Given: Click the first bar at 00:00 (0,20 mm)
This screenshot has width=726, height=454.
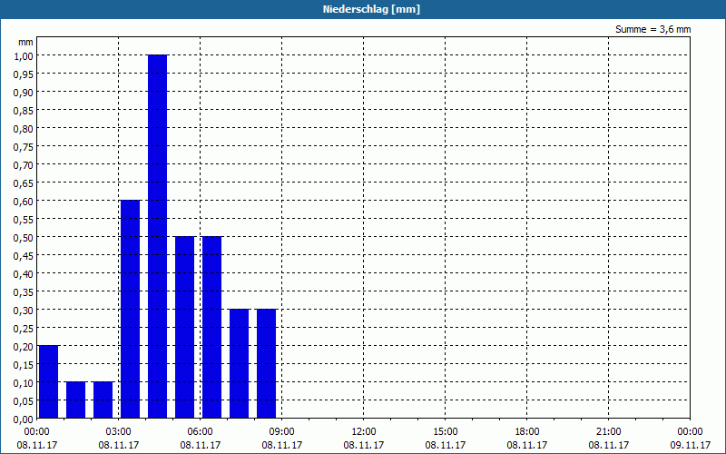Looking at the screenshot, I should click(x=49, y=381).
